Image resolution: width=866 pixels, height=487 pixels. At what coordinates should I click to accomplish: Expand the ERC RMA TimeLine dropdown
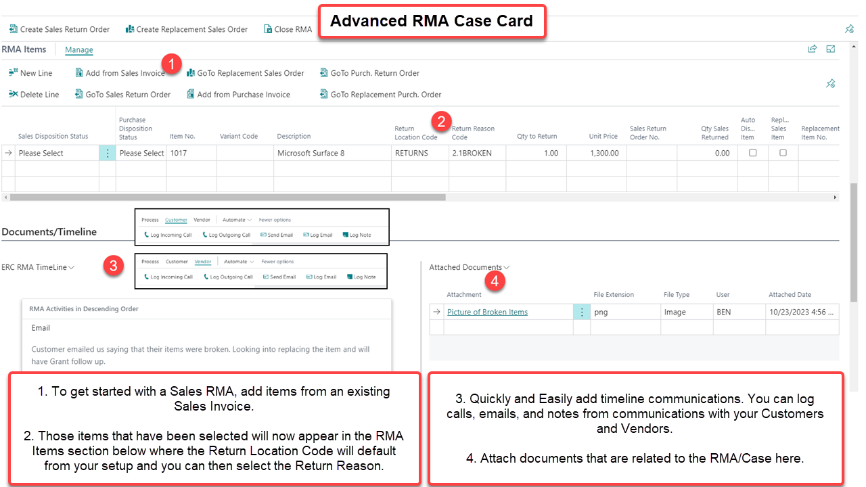[x=38, y=267]
